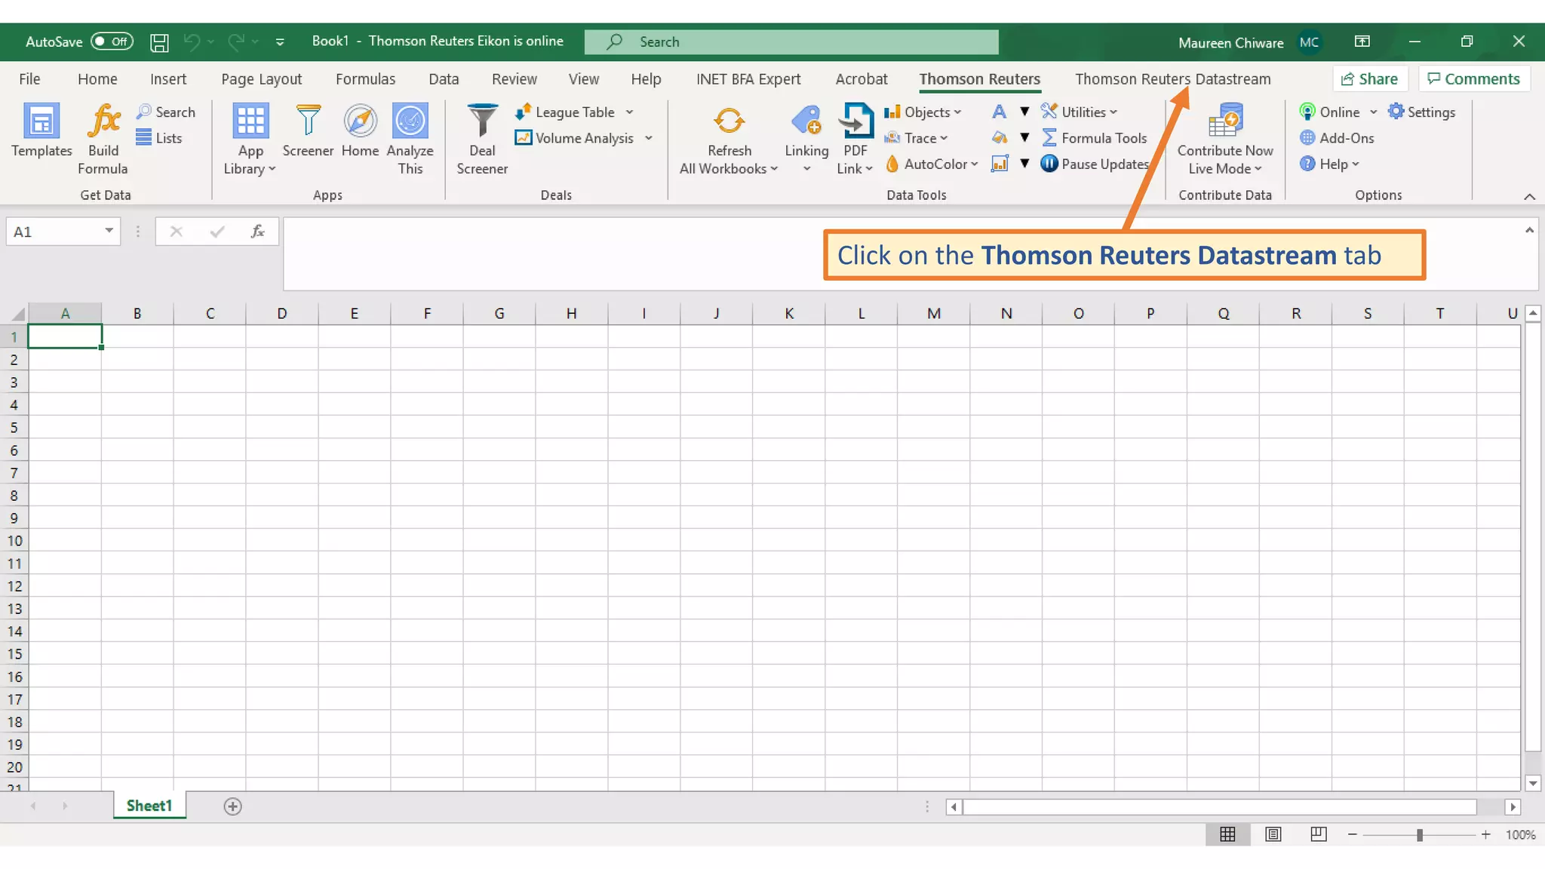Switch to Page Layout view icon
The height and width of the screenshot is (869, 1545).
pyautogui.click(x=1273, y=834)
